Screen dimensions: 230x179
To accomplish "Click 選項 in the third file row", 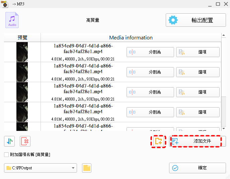I will click(x=198, y=92).
